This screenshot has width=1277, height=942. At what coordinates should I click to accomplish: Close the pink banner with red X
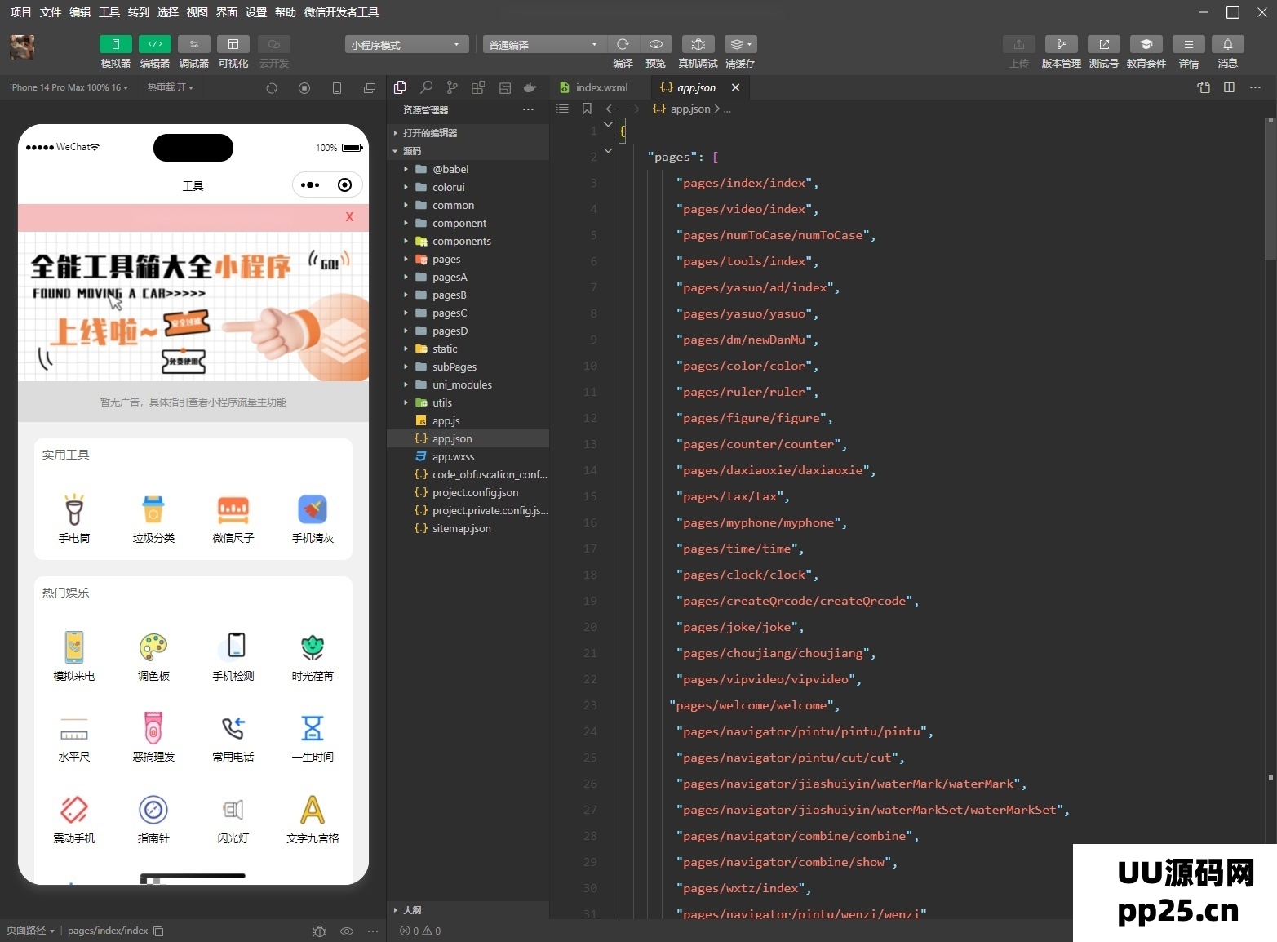(349, 217)
